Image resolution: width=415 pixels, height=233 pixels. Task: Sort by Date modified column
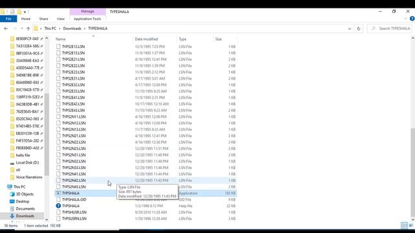[x=147, y=39]
